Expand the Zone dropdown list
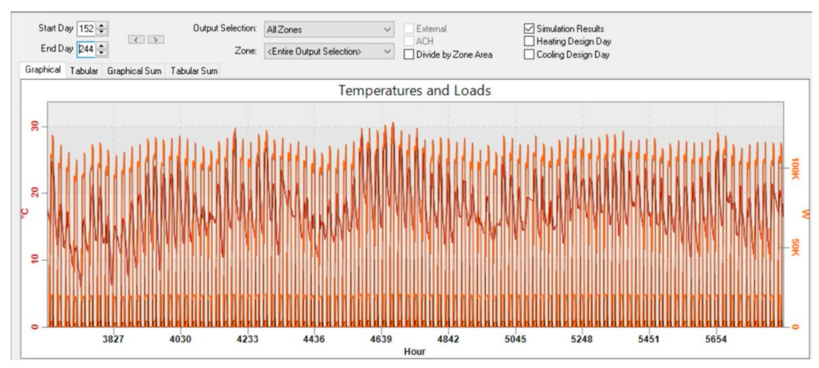This screenshot has width=819, height=368. click(x=329, y=51)
